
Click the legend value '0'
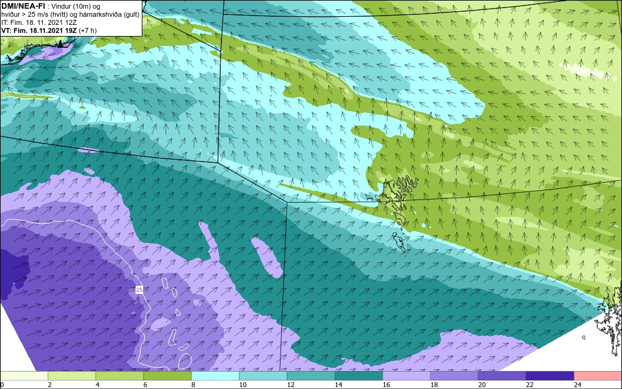pyautogui.click(x=2, y=385)
